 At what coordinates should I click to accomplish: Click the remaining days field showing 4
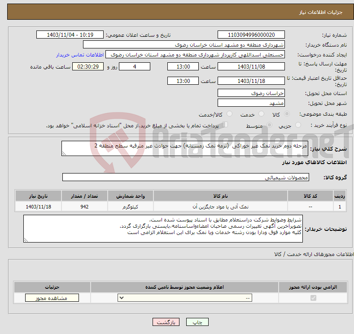pos(135,66)
